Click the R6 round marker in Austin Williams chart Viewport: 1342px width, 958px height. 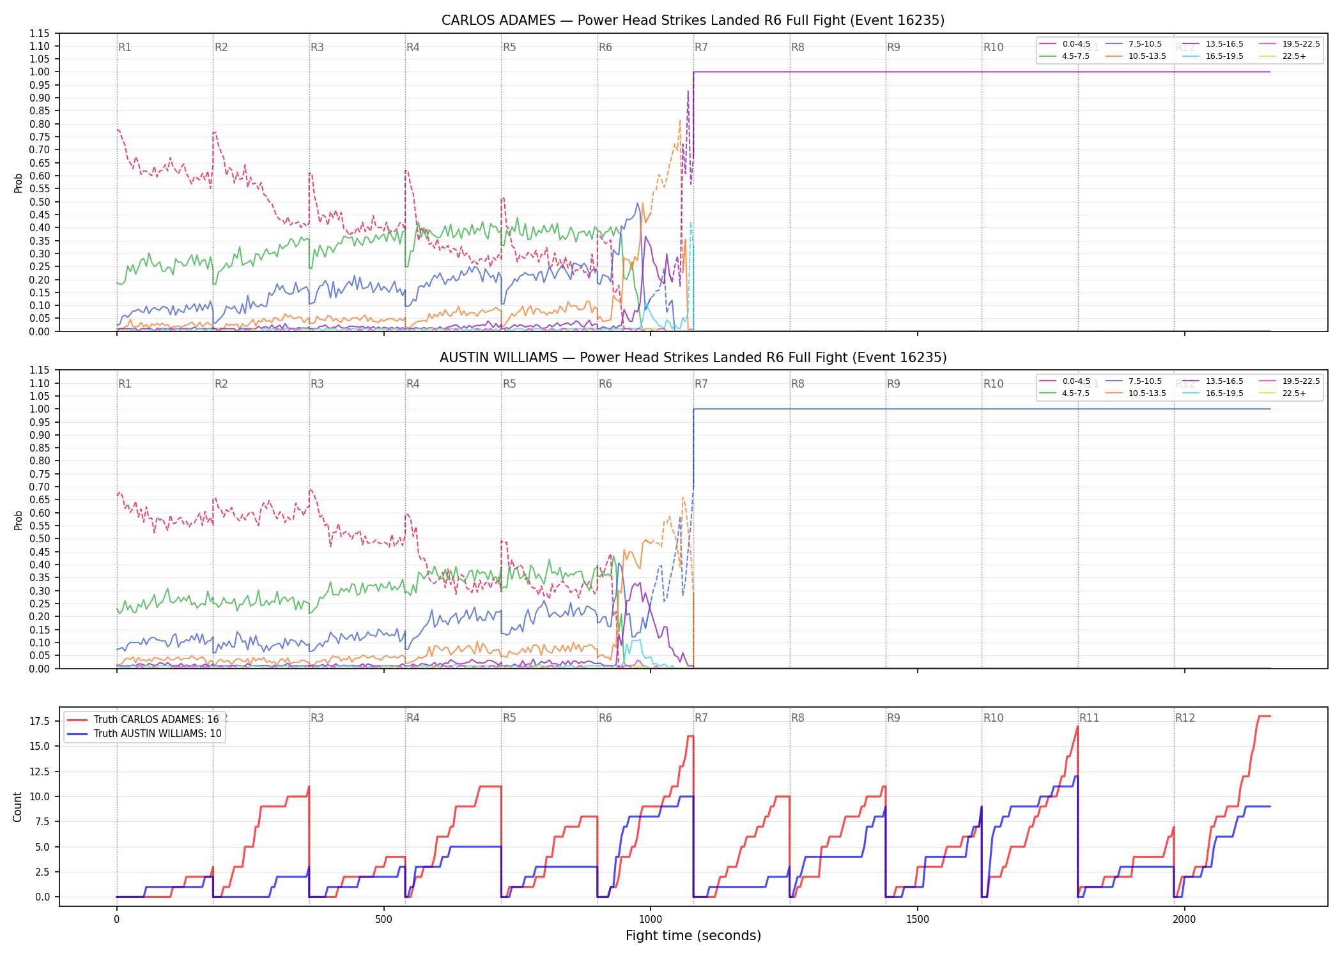[605, 384]
